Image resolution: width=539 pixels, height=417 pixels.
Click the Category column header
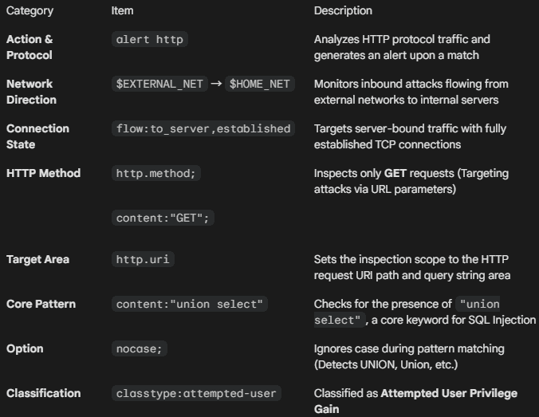point(30,11)
